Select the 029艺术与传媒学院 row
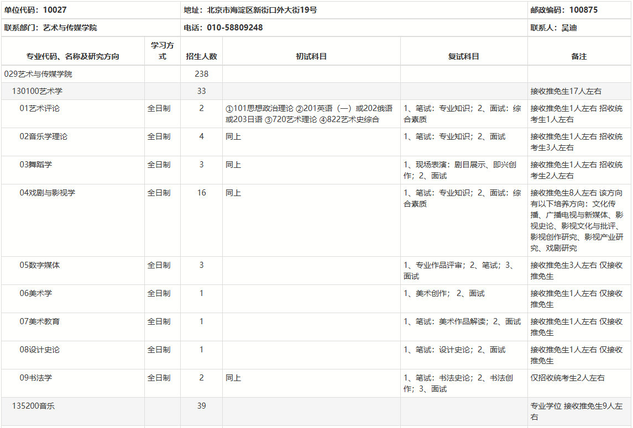The image size is (633, 428). [38, 74]
